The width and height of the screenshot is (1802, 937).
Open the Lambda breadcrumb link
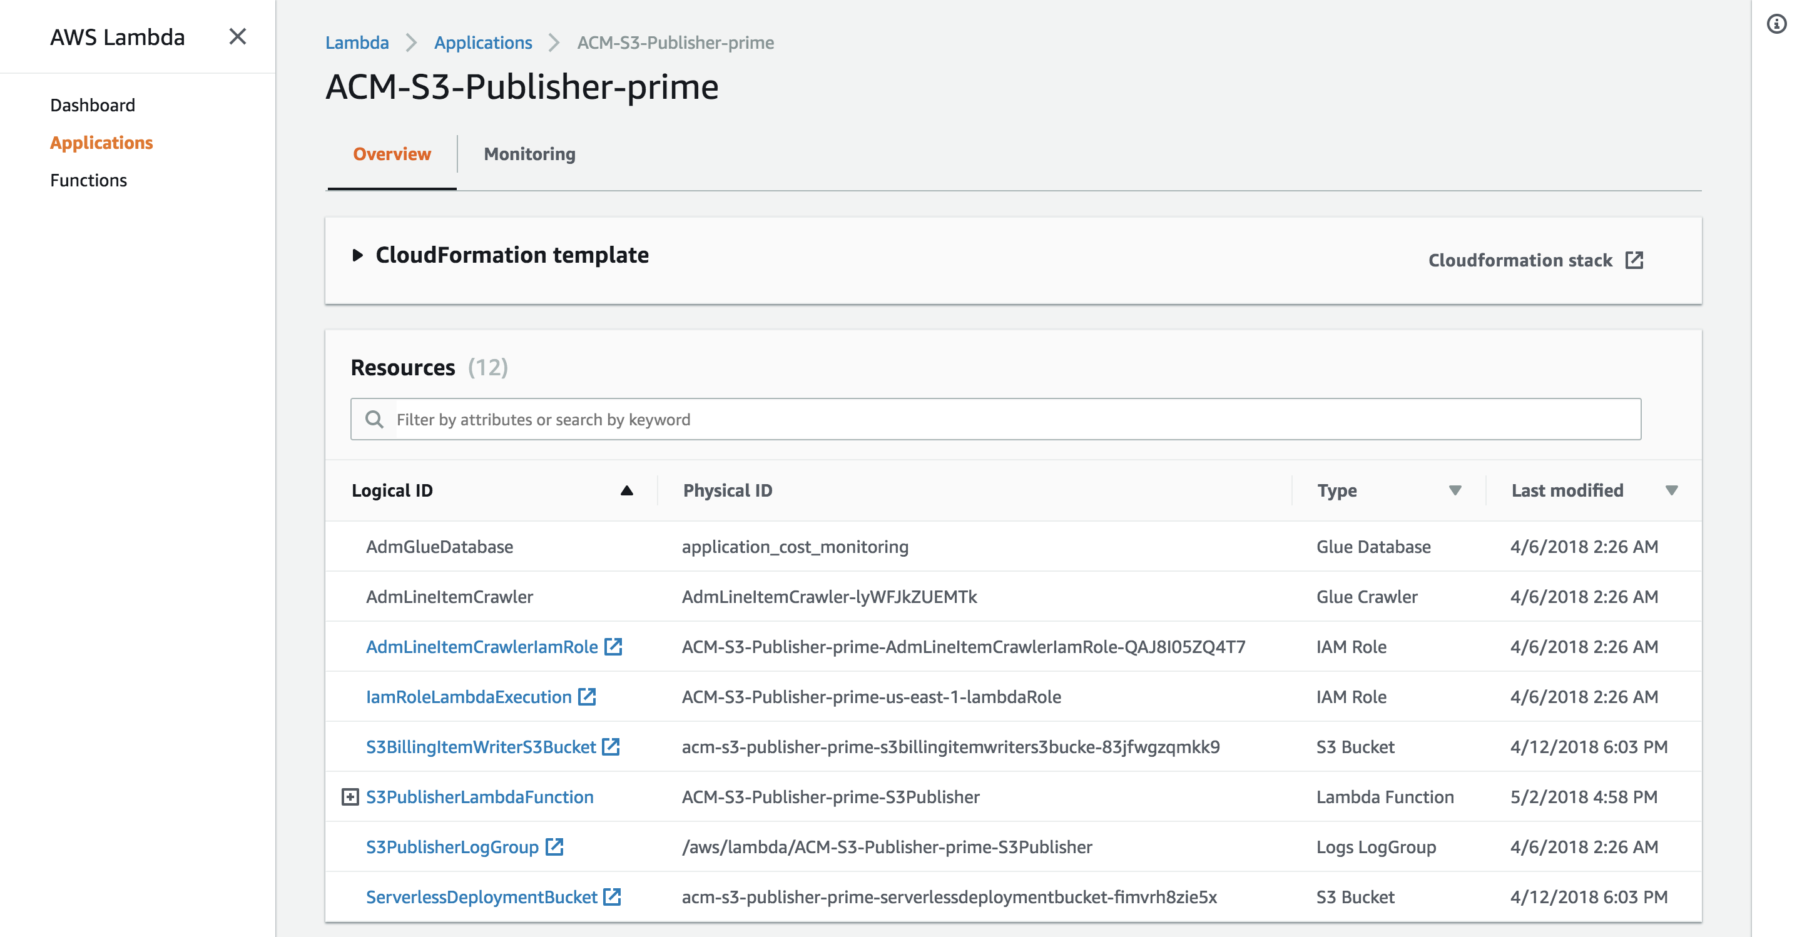357,42
